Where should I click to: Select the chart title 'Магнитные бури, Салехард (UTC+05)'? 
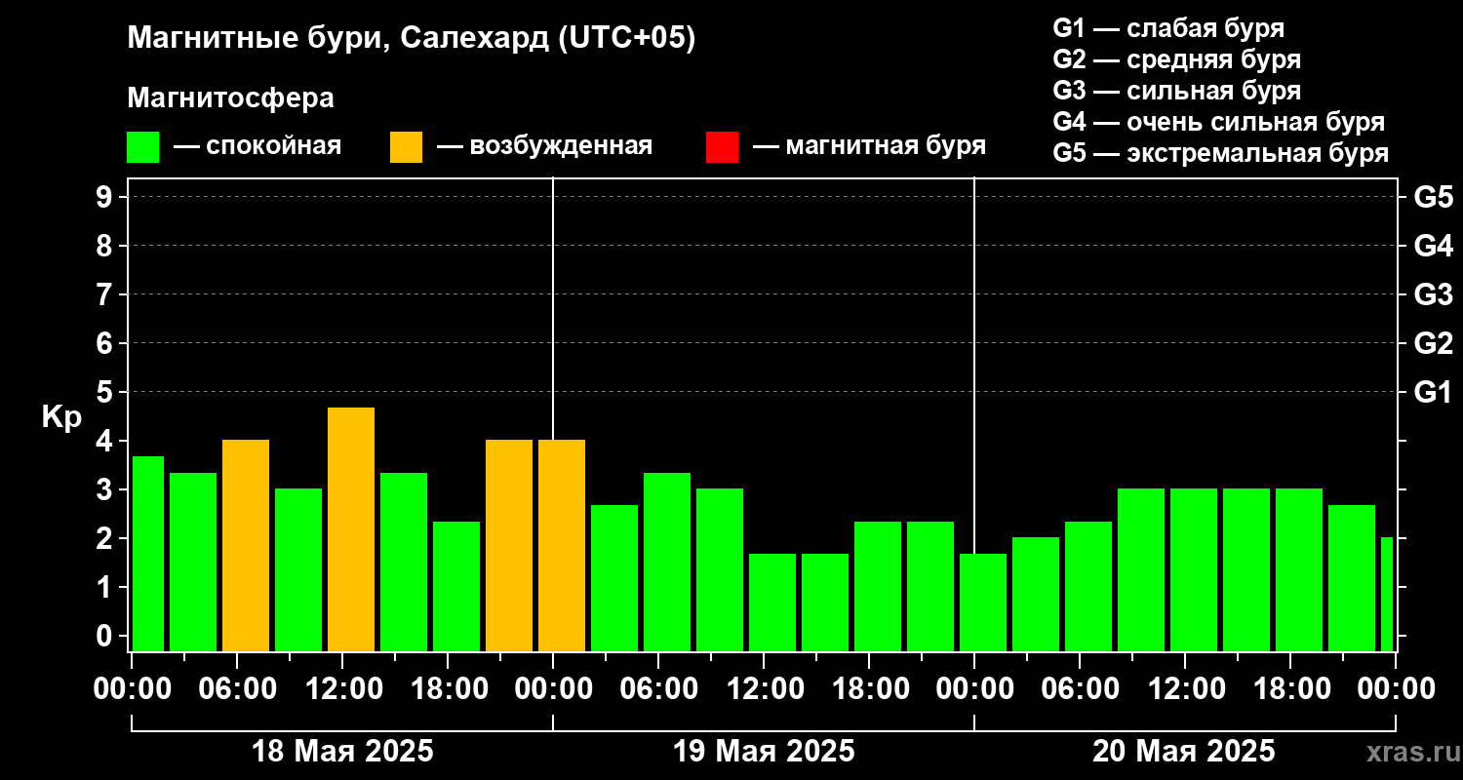(x=412, y=39)
